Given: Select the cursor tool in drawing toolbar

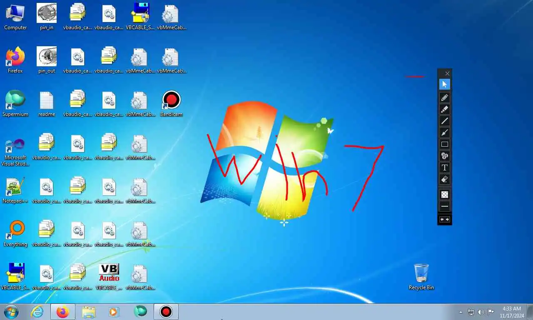Looking at the screenshot, I should pos(445,84).
